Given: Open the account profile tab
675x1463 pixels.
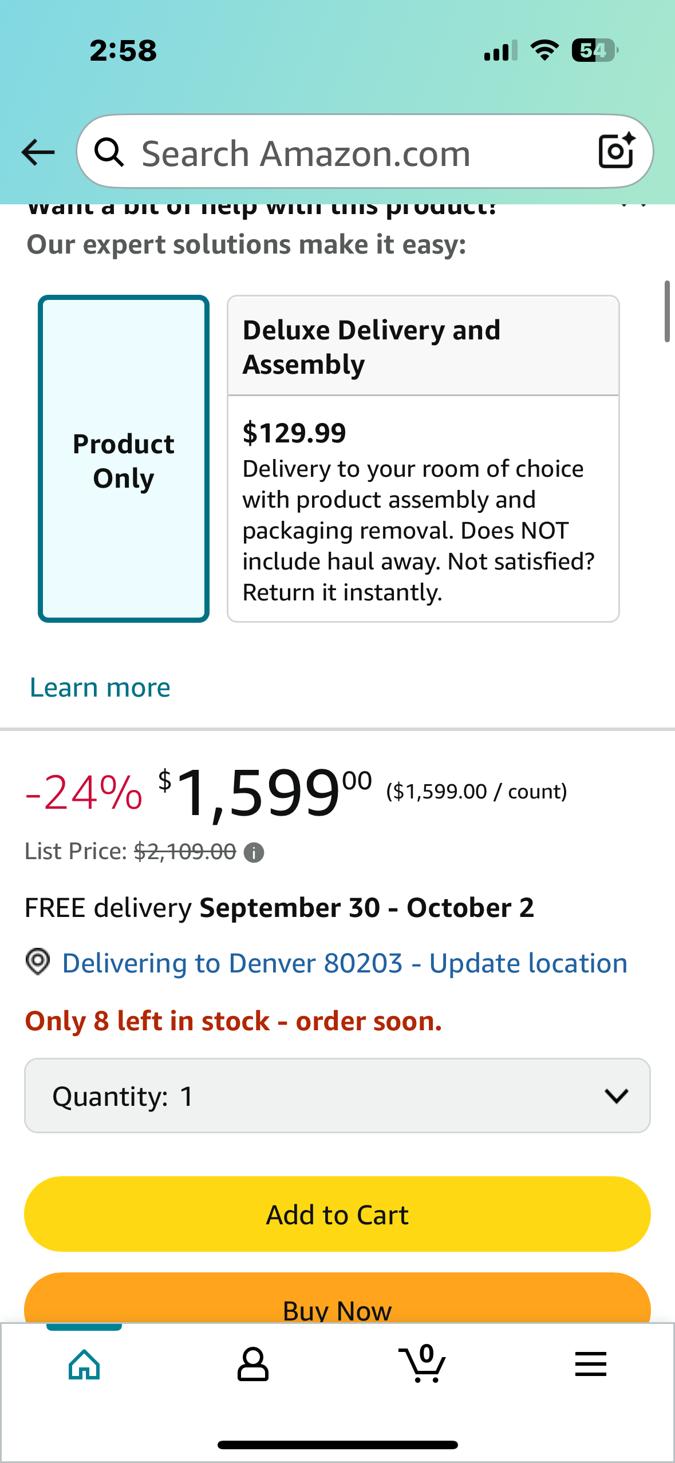Looking at the screenshot, I should pos(252,1365).
